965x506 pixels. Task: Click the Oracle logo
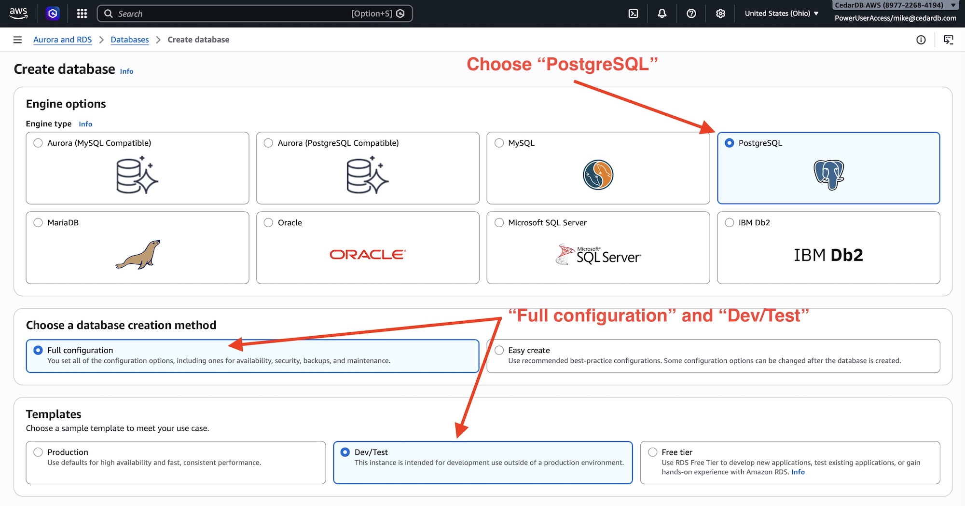click(x=367, y=254)
